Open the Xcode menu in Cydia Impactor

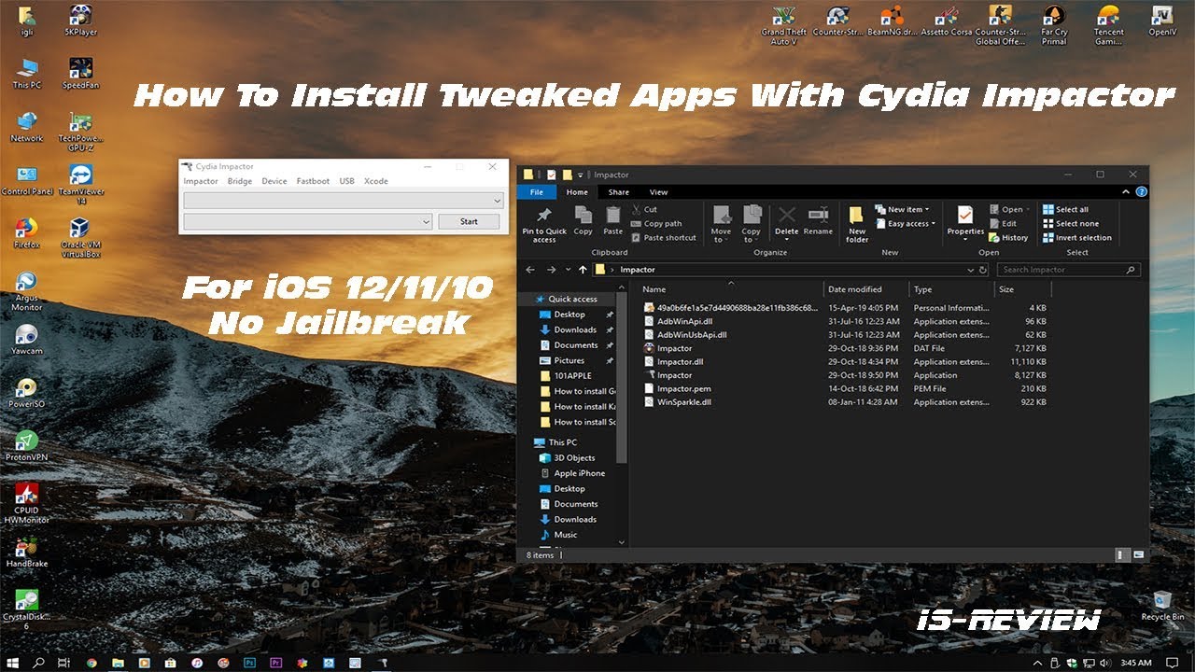coord(376,181)
